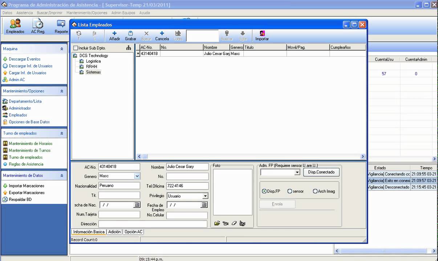Image resolution: width=438 pixels, height=261 pixels.
Task: Click the Dirección input field
Action: 153,224
